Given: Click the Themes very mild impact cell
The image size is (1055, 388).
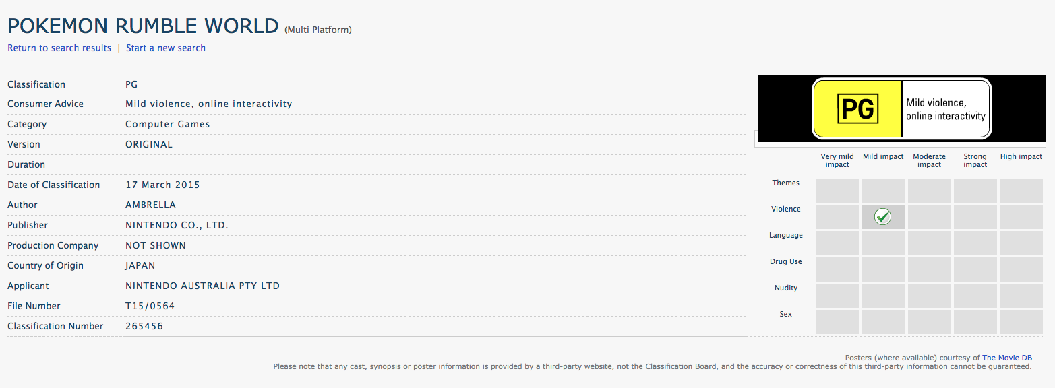Looking at the screenshot, I should pyautogui.click(x=837, y=190).
